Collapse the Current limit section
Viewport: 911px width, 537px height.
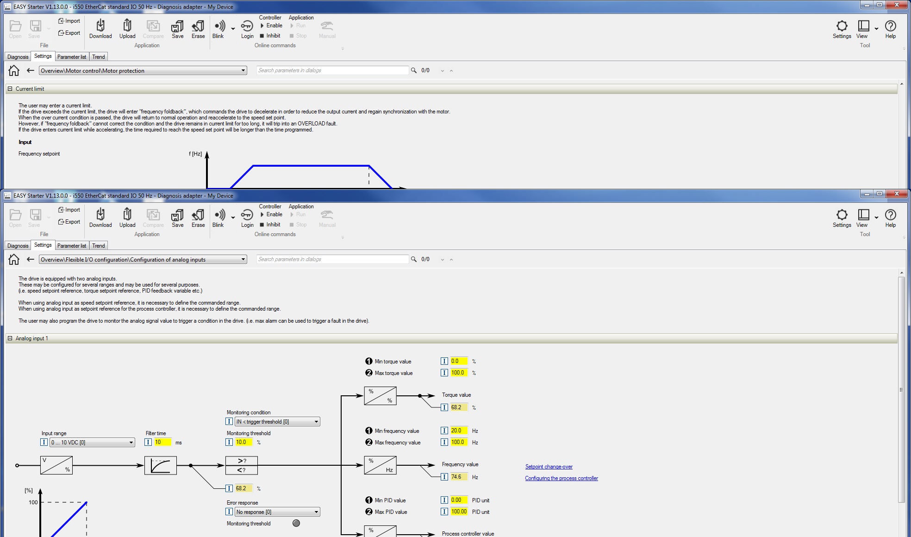tap(10, 89)
